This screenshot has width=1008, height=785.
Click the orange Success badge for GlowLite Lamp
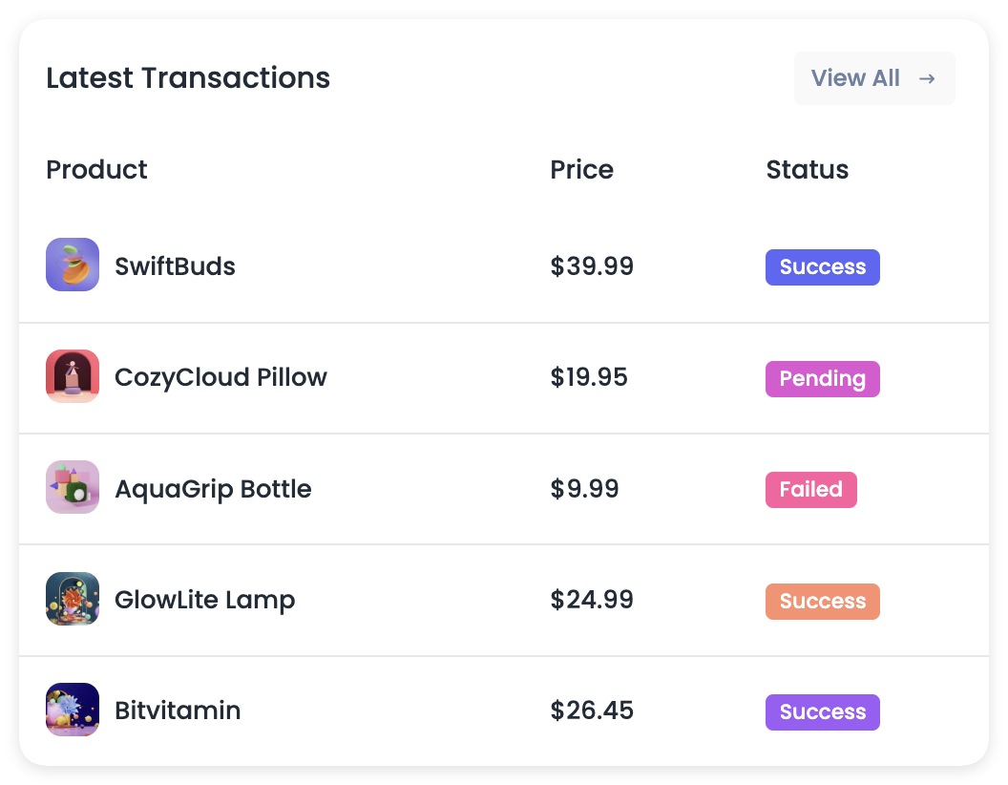pos(822,601)
